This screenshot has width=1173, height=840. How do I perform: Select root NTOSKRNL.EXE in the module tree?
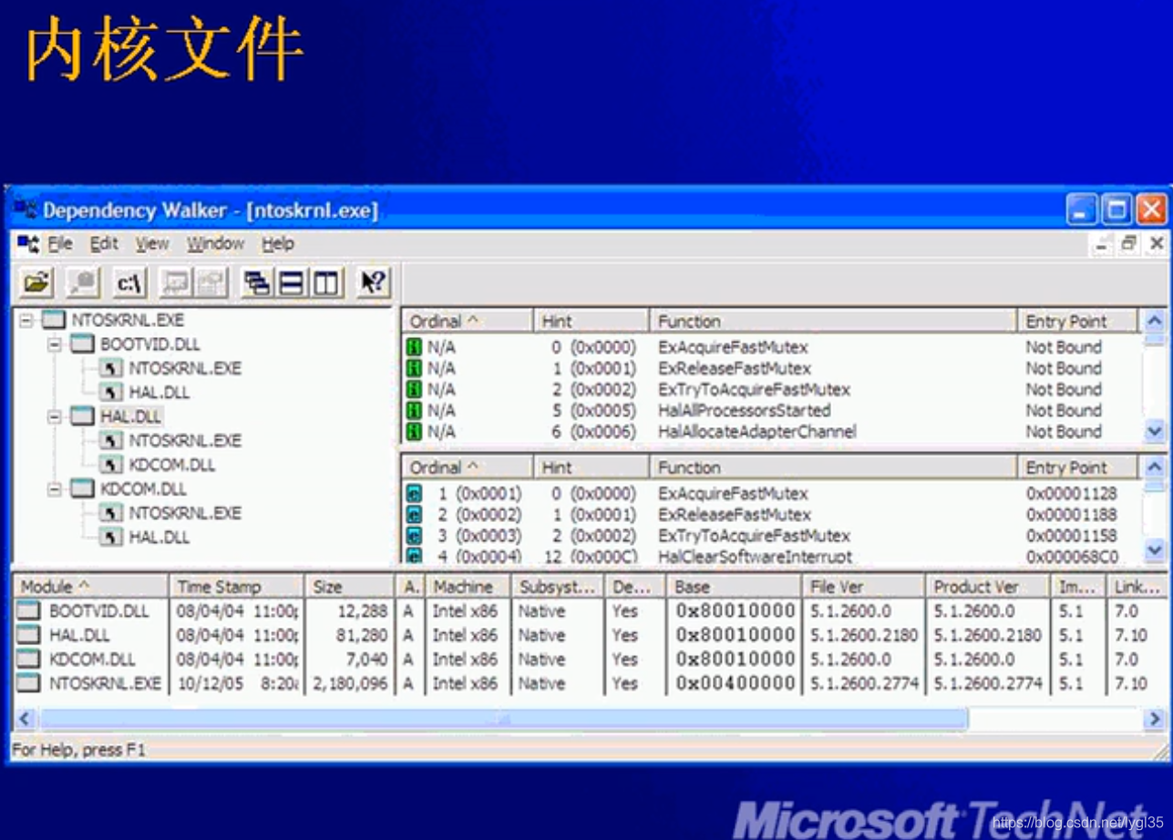coord(128,320)
